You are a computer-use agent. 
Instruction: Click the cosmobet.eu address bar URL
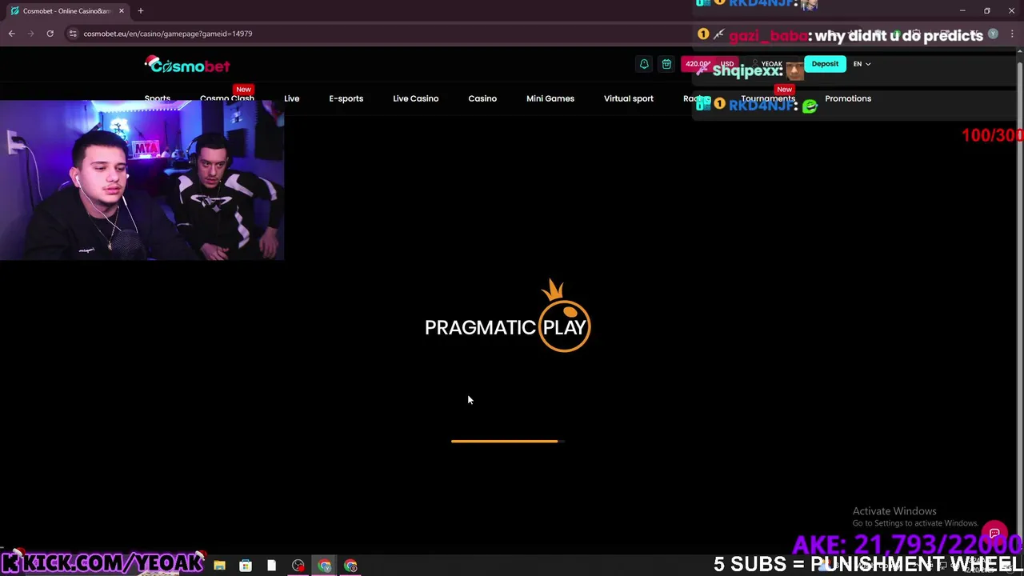pos(167,34)
